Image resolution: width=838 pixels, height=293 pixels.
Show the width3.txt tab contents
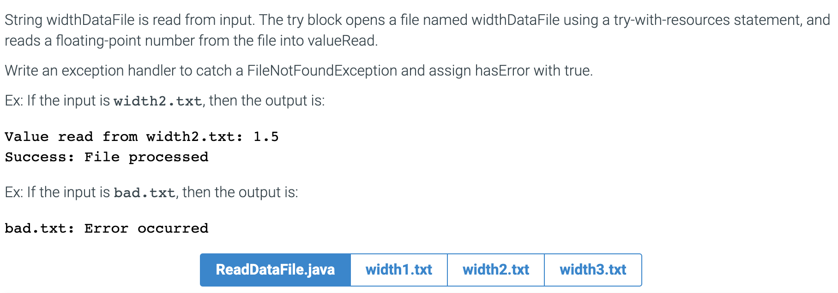click(x=593, y=270)
